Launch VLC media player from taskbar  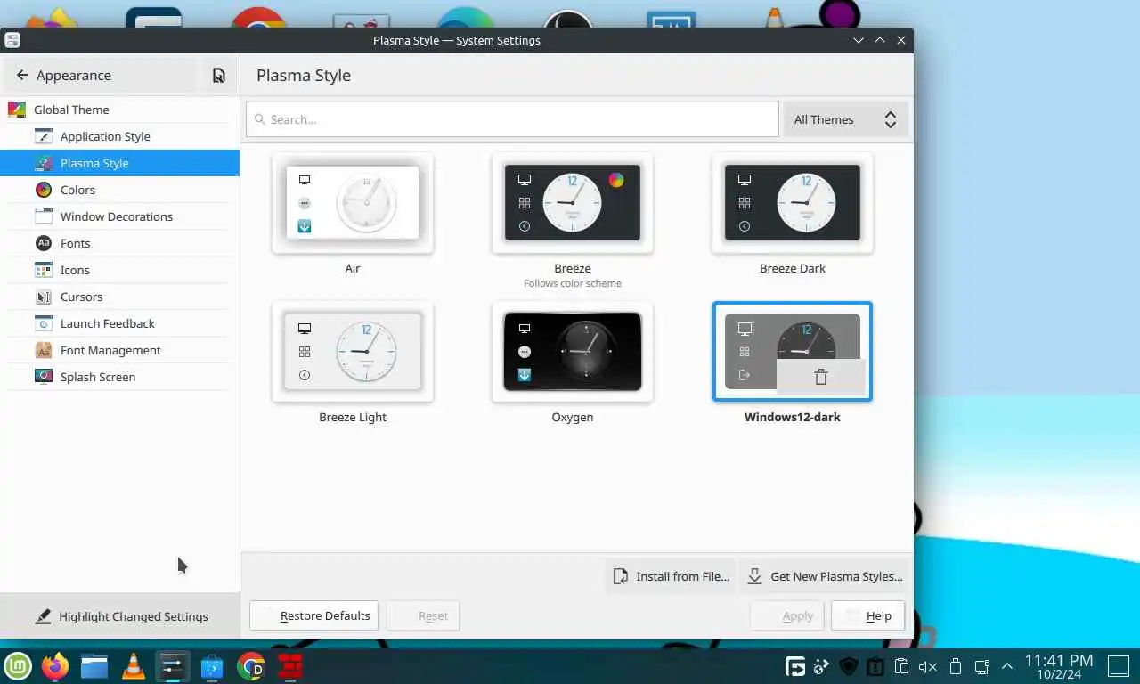click(134, 666)
